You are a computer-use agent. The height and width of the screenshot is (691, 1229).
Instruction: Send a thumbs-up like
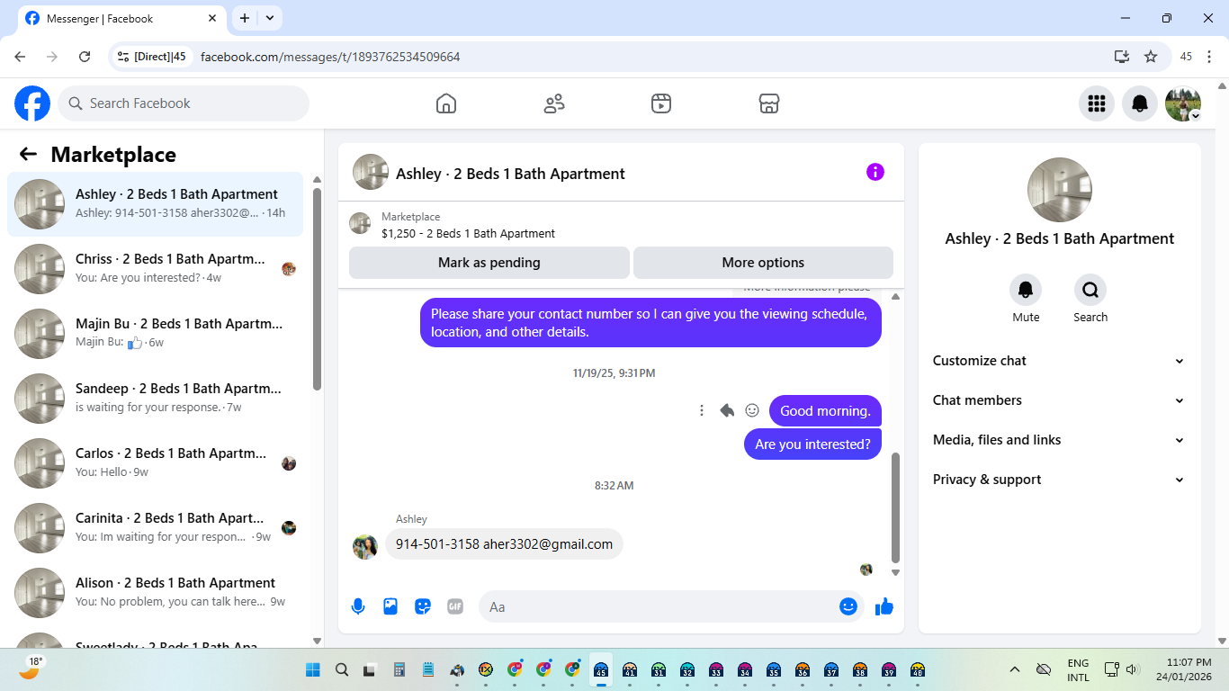(x=884, y=606)
